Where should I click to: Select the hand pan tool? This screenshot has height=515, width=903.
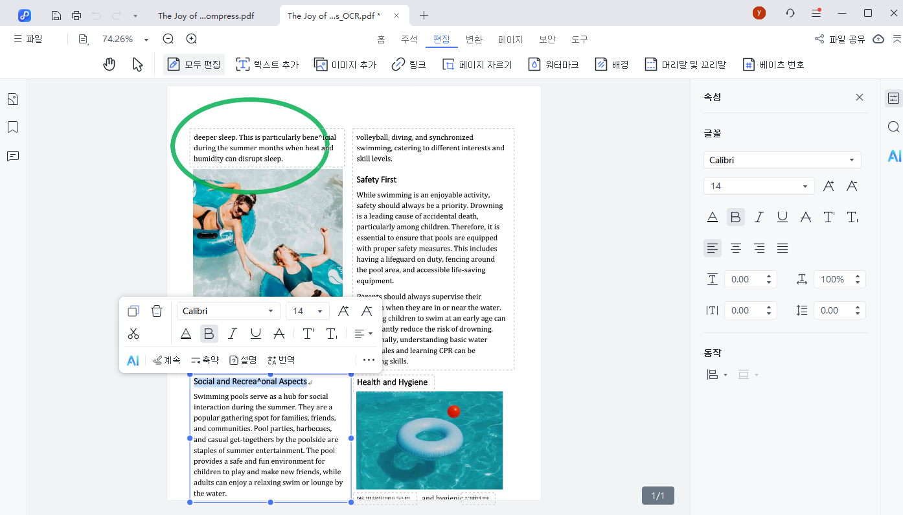point(109,64)
